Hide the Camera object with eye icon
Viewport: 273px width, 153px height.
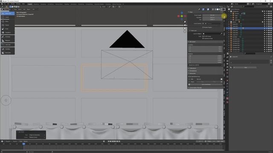267,14
